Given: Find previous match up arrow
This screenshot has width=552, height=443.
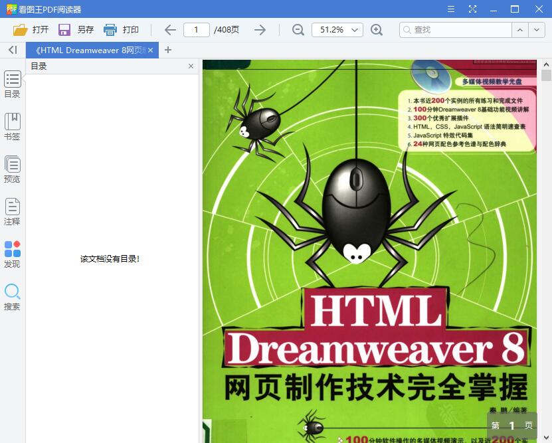Looking at the screenshot, I should [520, 30].
